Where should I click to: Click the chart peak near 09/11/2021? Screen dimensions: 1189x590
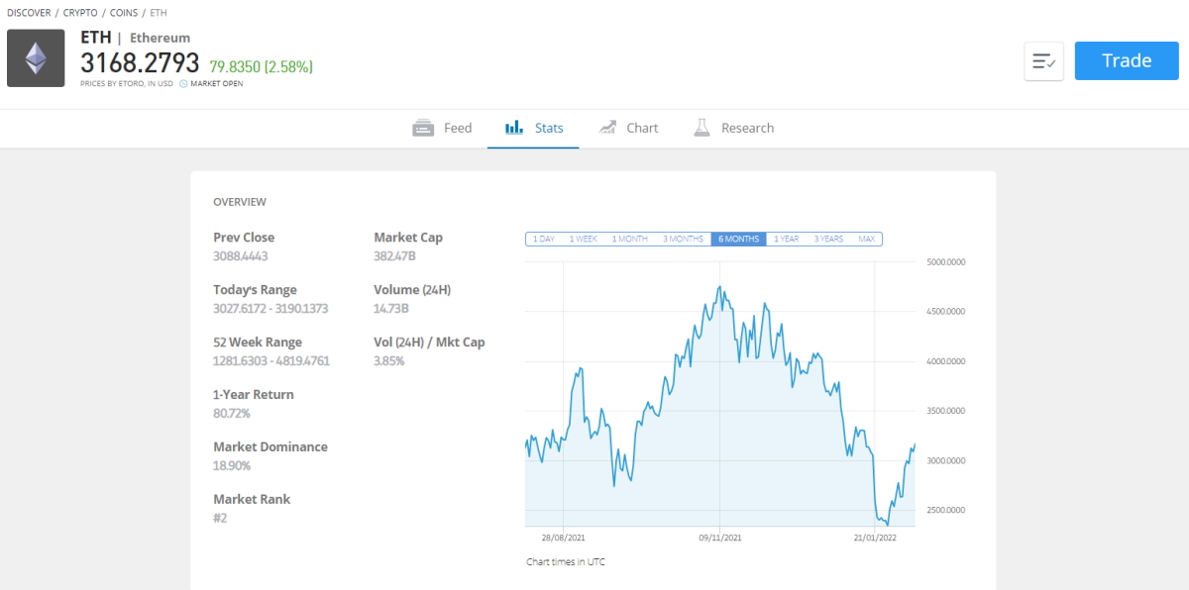click(720, 287)
